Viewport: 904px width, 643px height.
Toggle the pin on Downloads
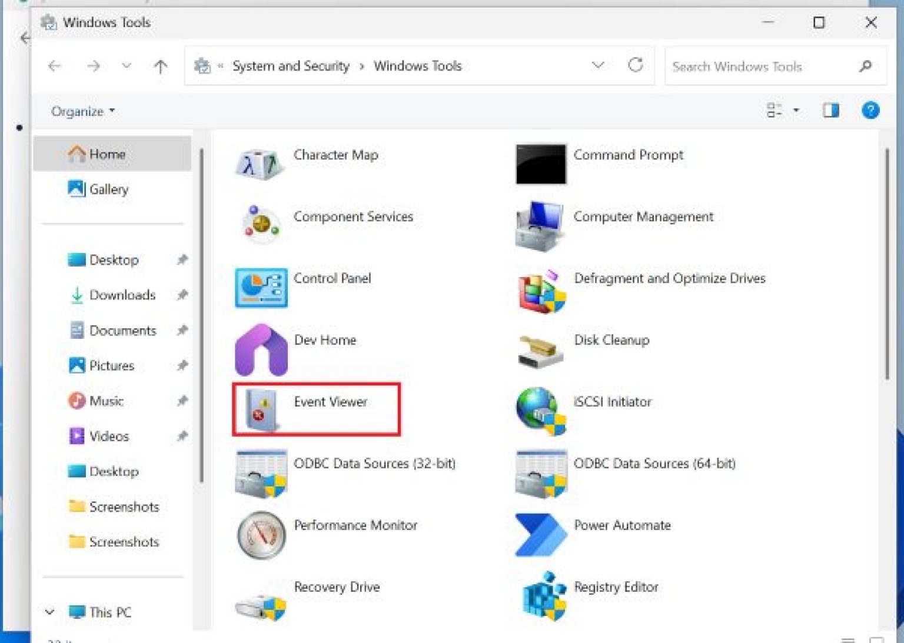182,295
